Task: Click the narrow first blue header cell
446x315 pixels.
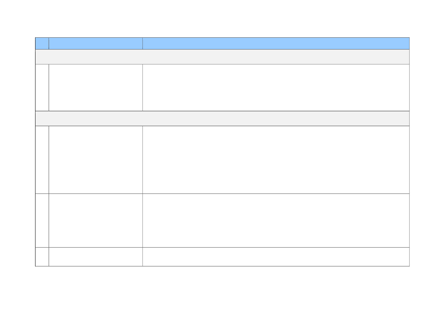Action: (42, 43)
